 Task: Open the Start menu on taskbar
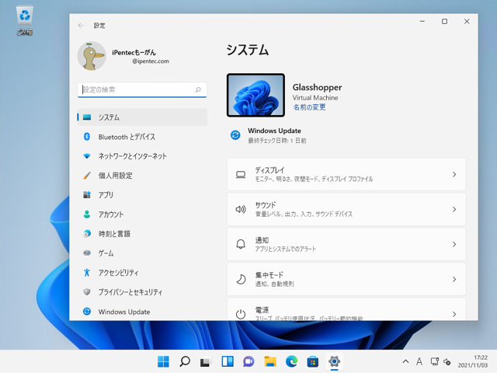[x=164, y=361]
